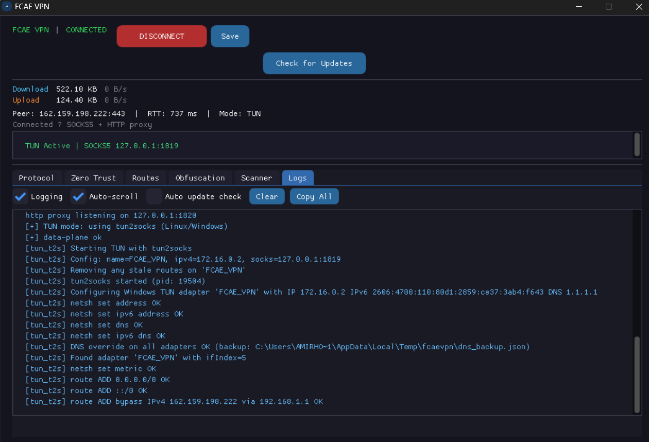This screenshot has width=649, height=442.
Task: Click the netsh set ipv6 dns OK line
Action: pos(95,336)
